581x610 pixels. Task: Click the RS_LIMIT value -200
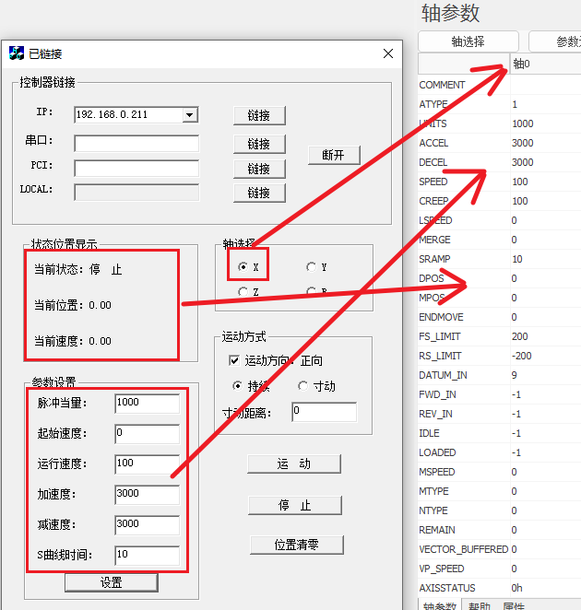pos(545,356)
